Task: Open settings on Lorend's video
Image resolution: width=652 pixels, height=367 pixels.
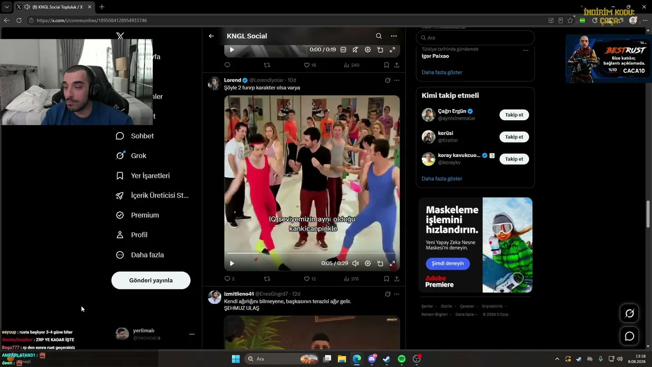Action: (368, 264)
